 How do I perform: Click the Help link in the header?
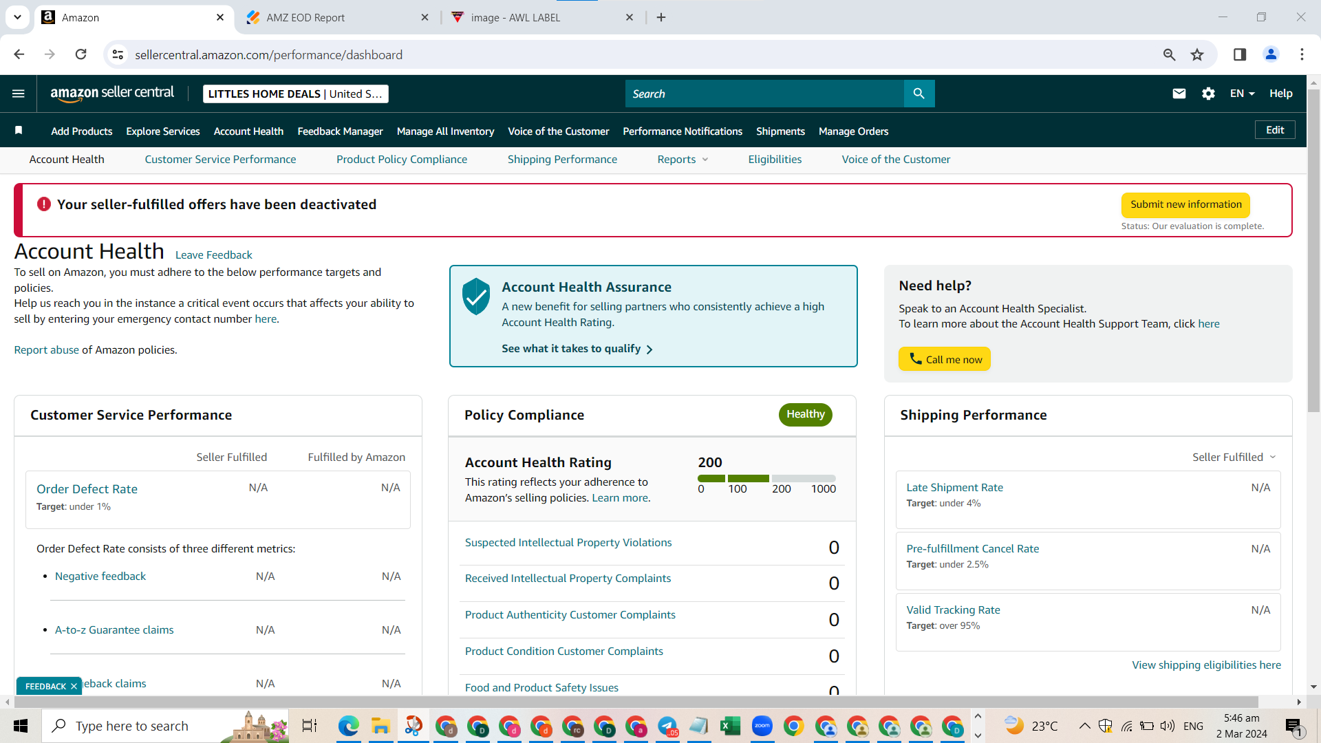coord(1280,94)
